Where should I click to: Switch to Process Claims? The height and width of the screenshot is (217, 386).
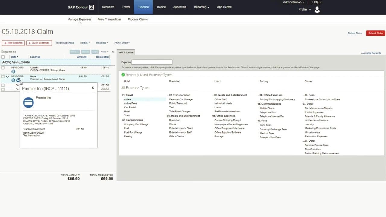click(x=138, y=20)
